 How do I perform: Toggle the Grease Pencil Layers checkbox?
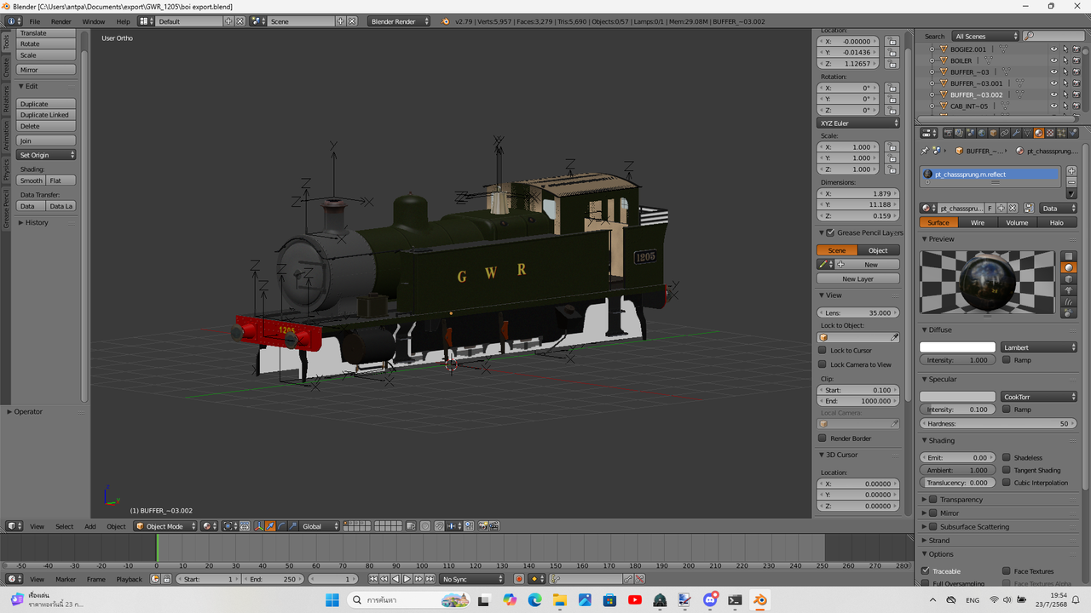831,232
